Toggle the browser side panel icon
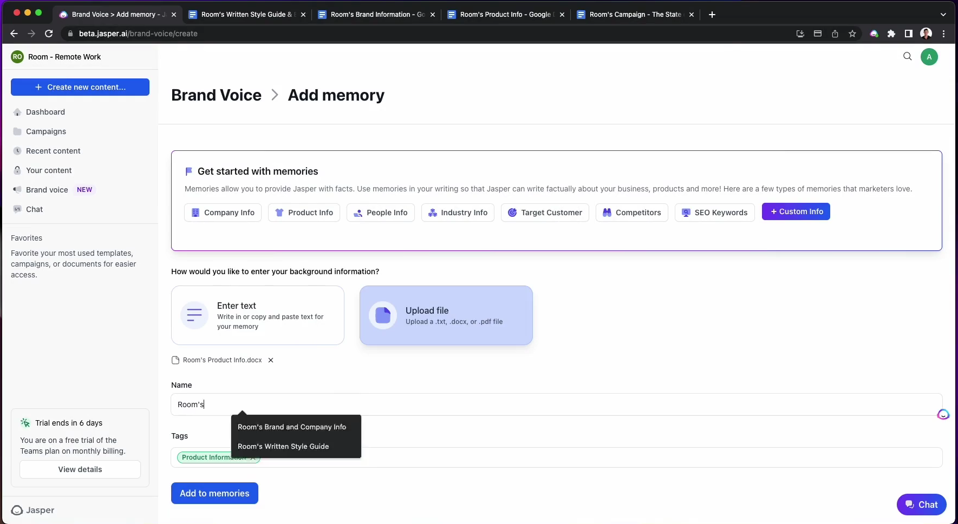The width and height of the screenshot is (958, 524). click(x=909, y=34)
